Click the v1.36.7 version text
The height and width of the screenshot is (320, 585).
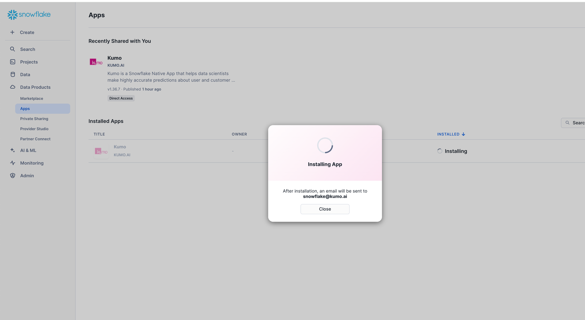(114, 89)
